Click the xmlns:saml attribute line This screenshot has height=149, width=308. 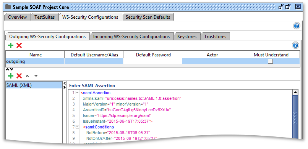[x=132, y=98]
